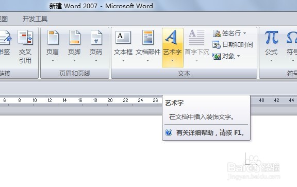
Task: Click the Object (对象) icon
Action: tap(217, 56)
